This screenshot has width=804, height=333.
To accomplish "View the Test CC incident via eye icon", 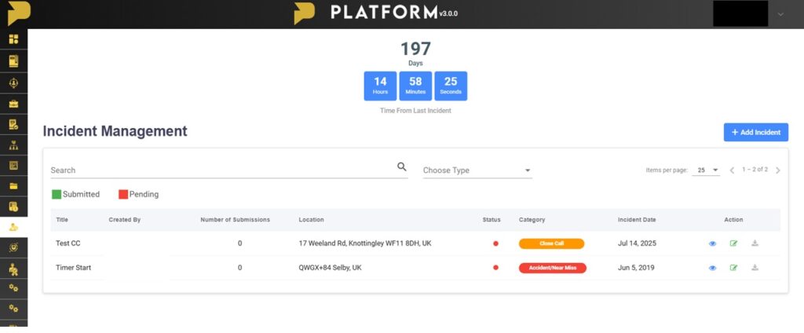I will [713, 243].
